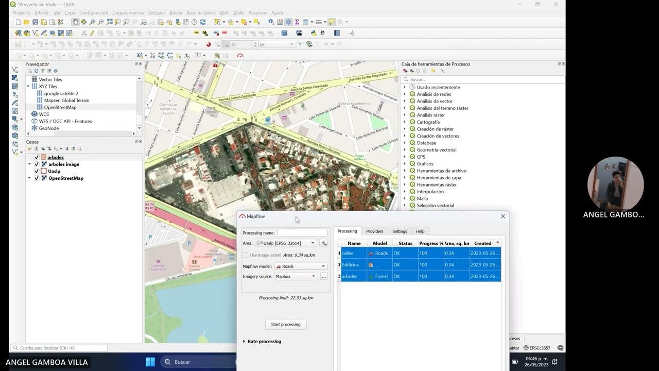Click Uaslp layer symbol swatch
659x371 pixels.
(44, 171)
